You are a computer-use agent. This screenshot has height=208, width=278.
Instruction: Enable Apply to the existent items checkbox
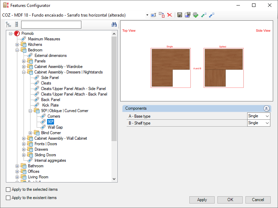click(x=8, y=198)
